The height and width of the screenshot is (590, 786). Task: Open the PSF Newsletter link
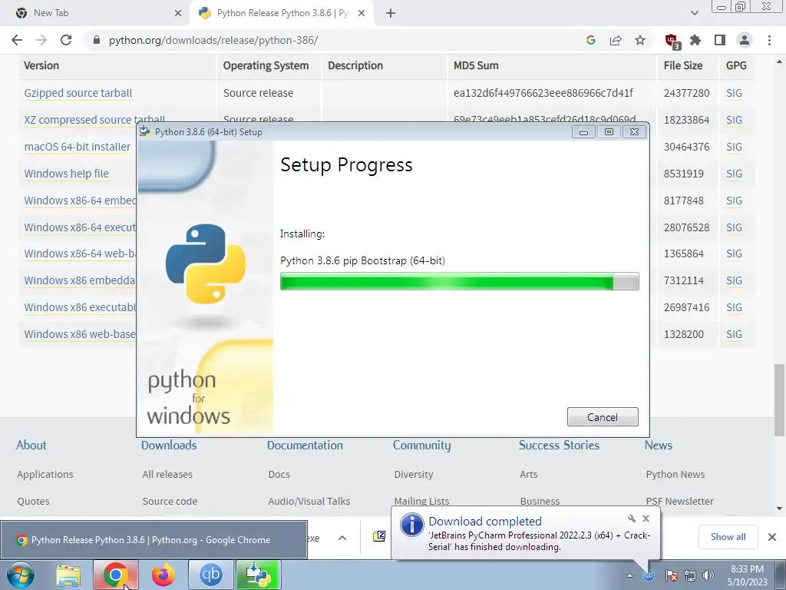coord(679,501)
